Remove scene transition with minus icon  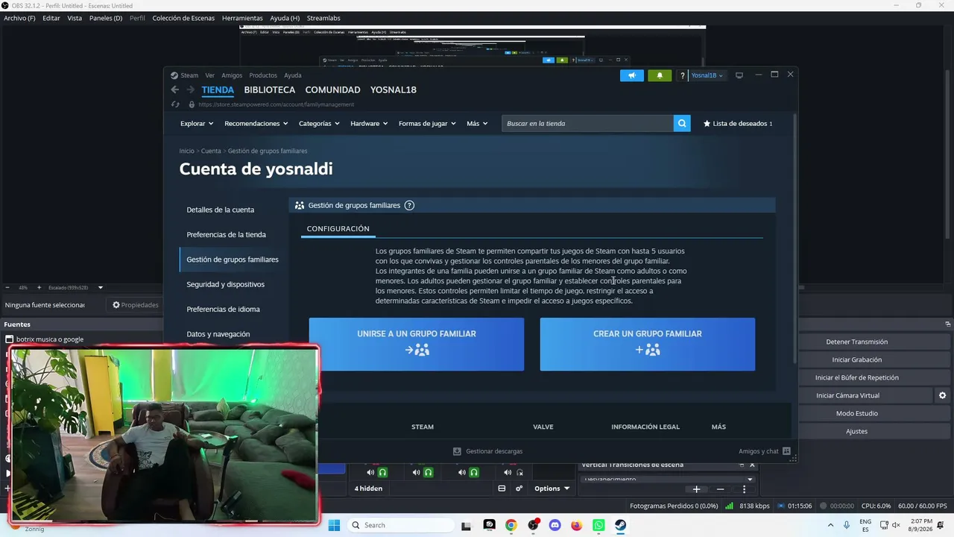[x=720, y=489]
